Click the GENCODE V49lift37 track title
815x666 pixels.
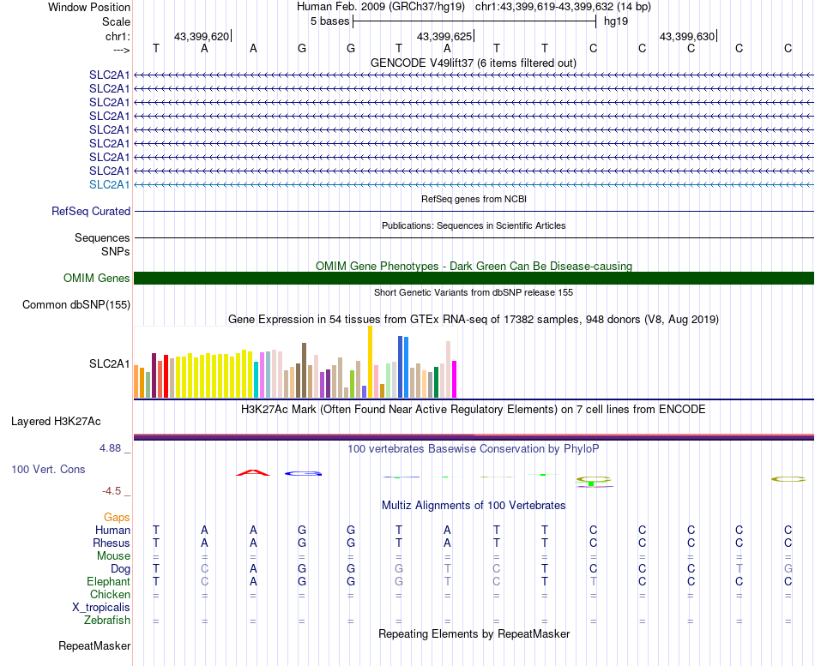pyautogui.click(x=473, y=63)
